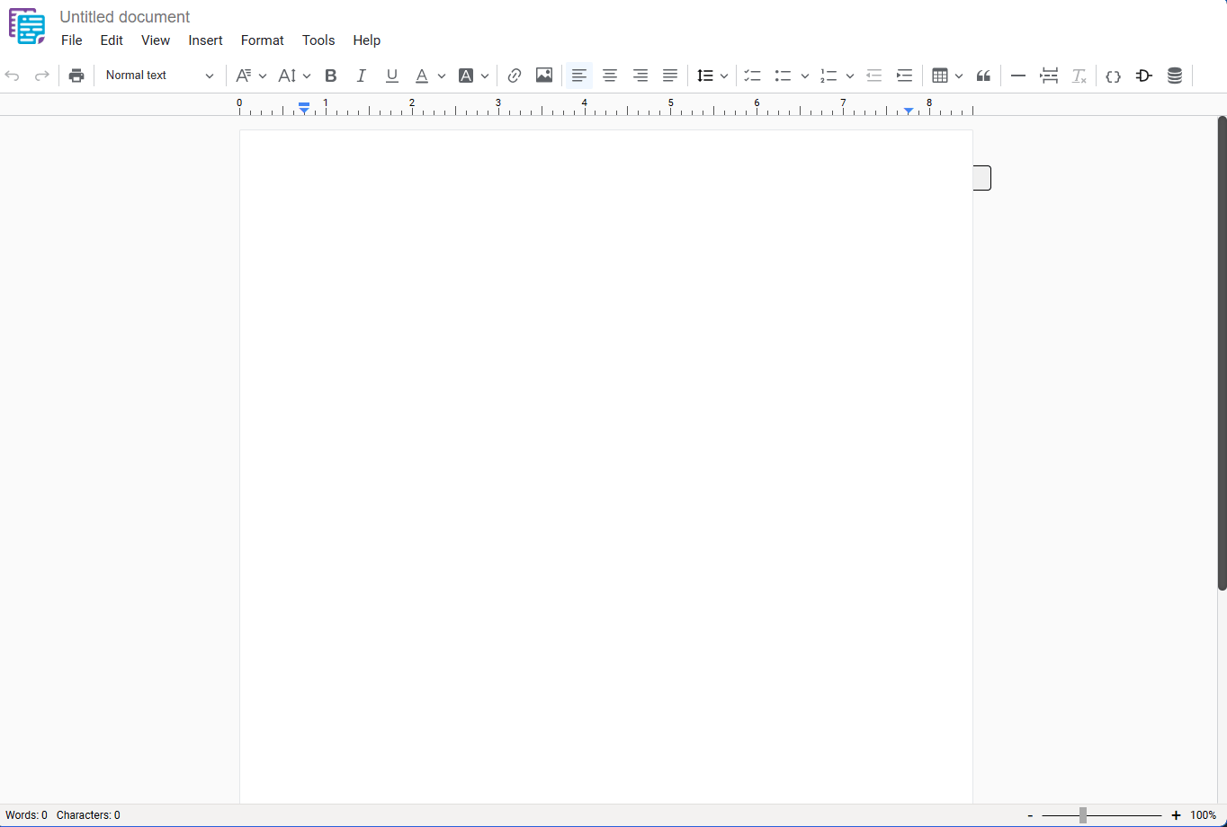
Task: Insert a block quote
Action: tap(983, 76)
